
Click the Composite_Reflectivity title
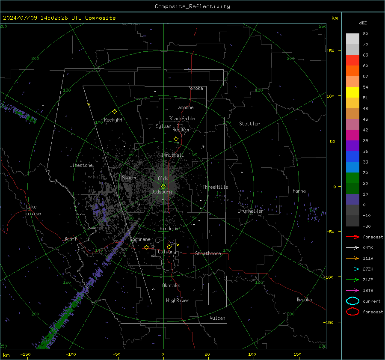click(192, 6)
